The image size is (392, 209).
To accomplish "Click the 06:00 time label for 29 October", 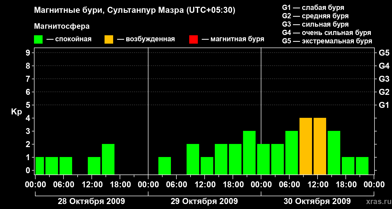I will 176,185.
